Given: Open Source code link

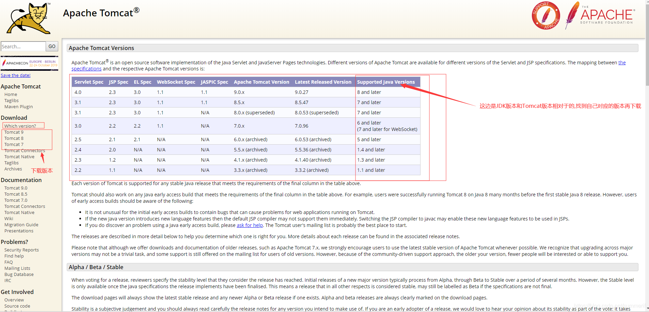Looking at the screenshot, I should click(17, 306).
